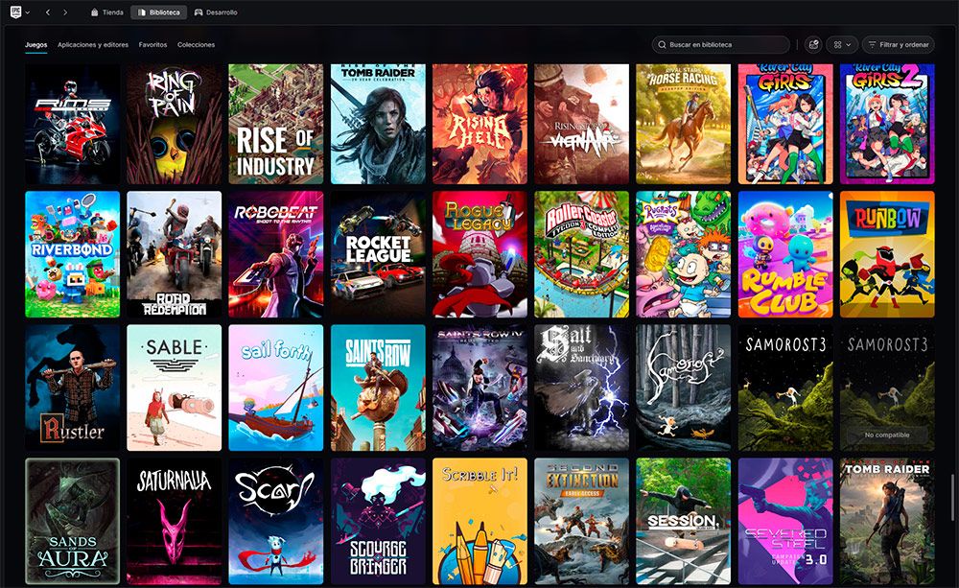Image resolution: width=959 pixels, height=588 pixels.
Task: Select the Saturnalia game tile
Action: tap(175, 521)
